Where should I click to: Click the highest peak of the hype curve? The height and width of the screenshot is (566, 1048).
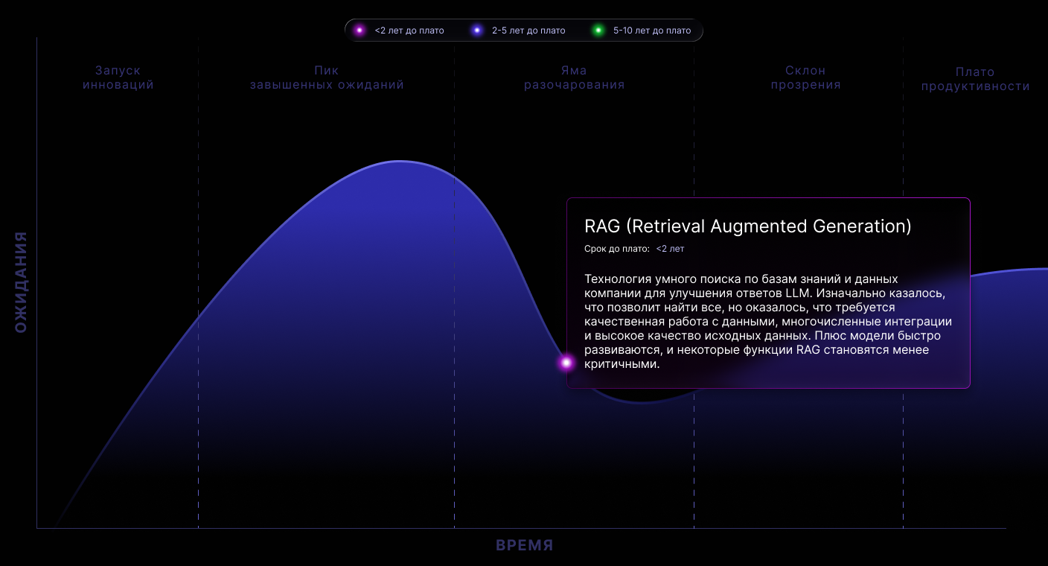coord(400,161)
